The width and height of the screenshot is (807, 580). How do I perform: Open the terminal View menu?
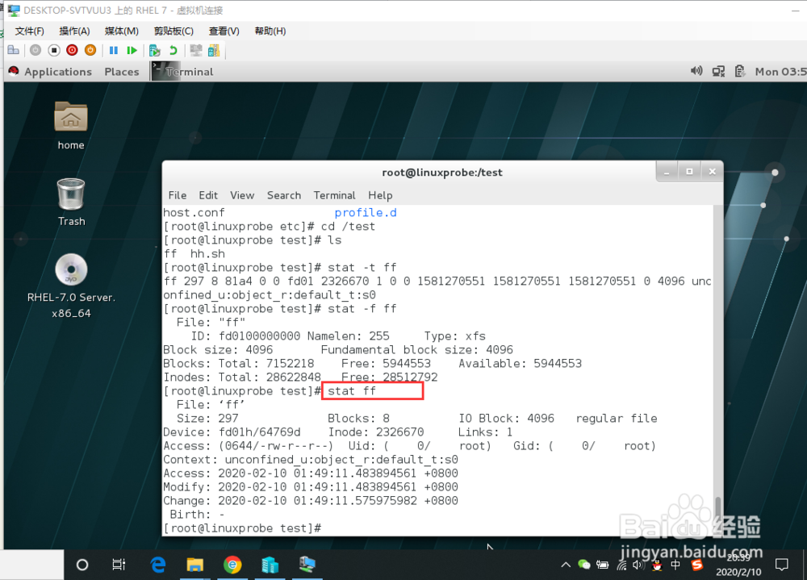coord(242,195)
